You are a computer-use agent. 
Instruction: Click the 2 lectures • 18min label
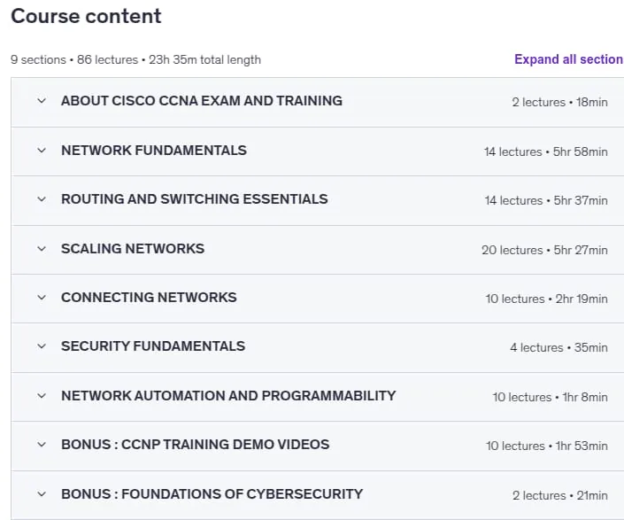coord(559,103)
